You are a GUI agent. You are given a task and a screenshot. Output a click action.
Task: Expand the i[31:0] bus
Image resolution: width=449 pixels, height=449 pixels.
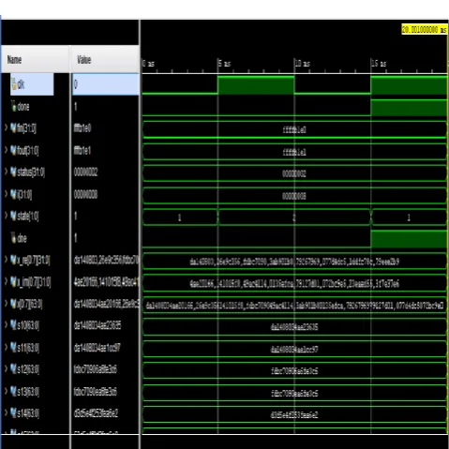[x=6, y=194]
